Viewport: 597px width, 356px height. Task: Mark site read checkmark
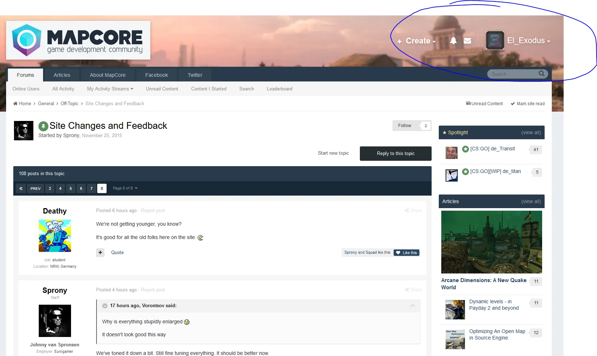527,104
